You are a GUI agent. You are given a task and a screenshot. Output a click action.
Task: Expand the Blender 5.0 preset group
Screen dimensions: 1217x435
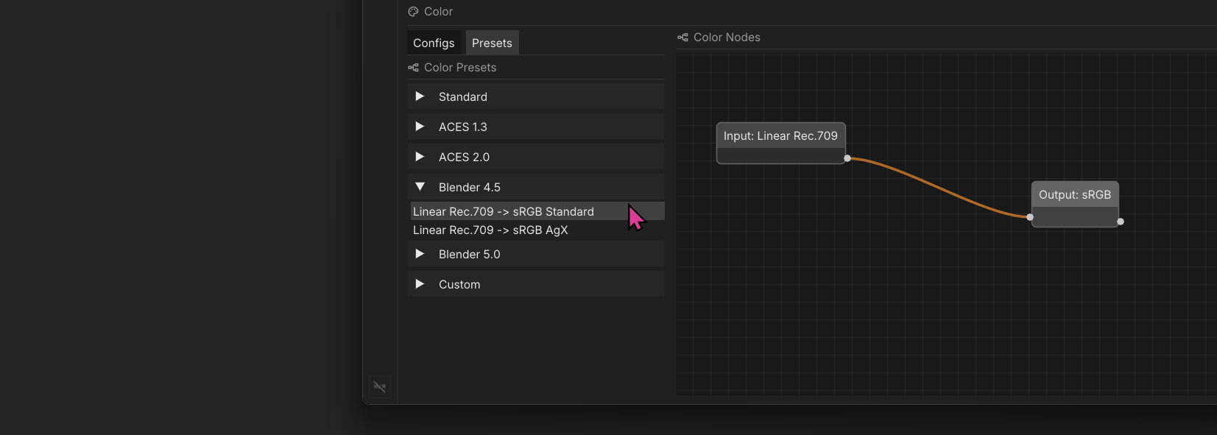(420, 254)
